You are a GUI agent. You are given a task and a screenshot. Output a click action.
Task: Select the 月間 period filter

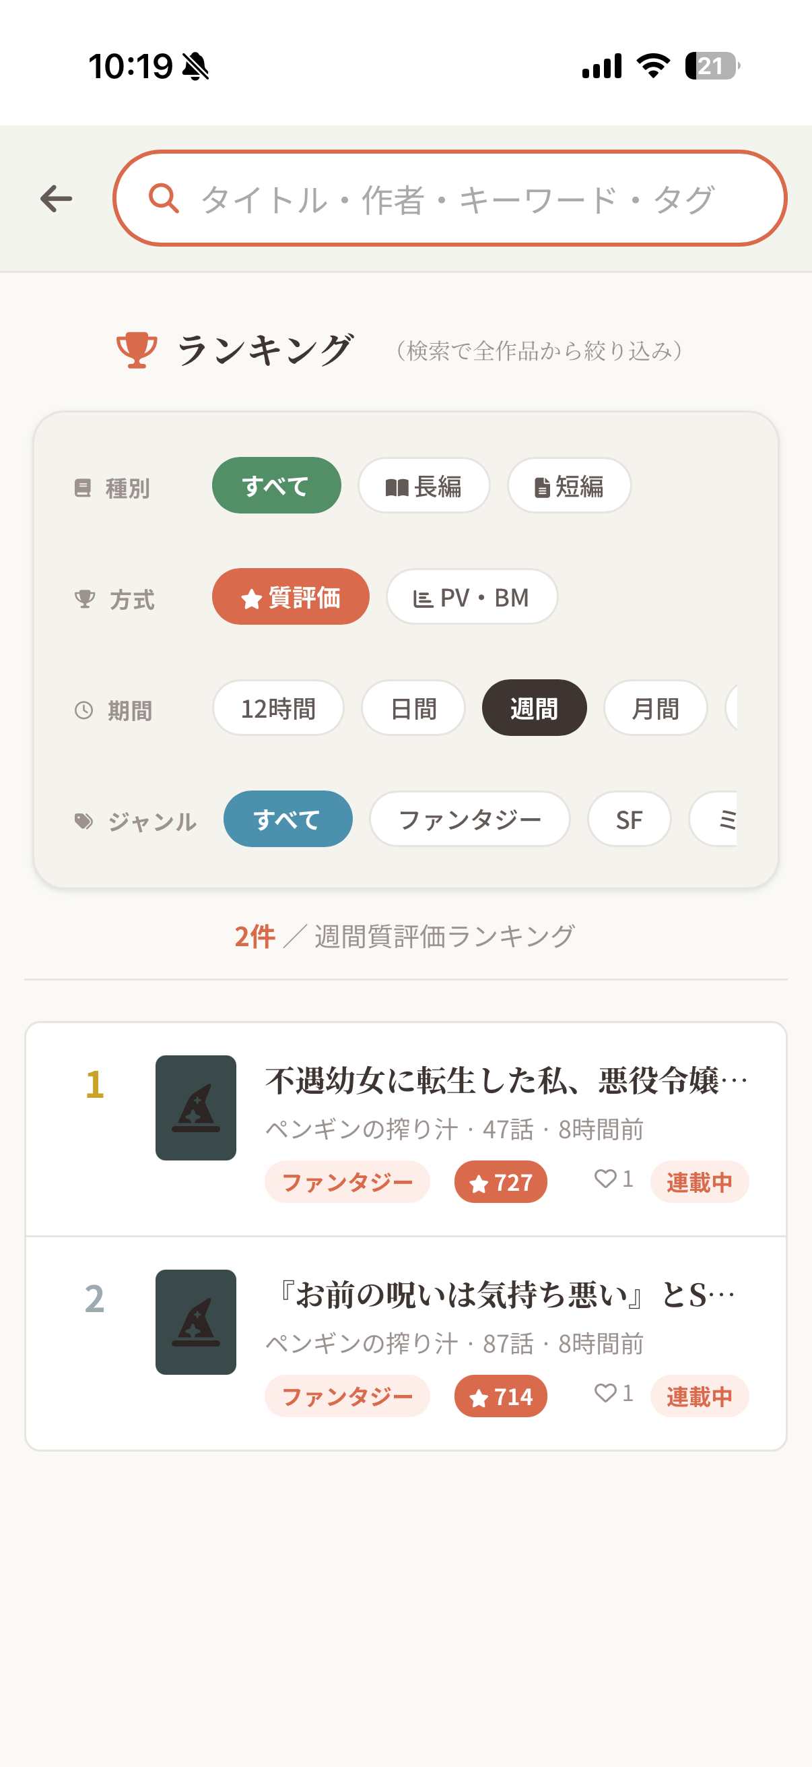click(x=655, y=708)
